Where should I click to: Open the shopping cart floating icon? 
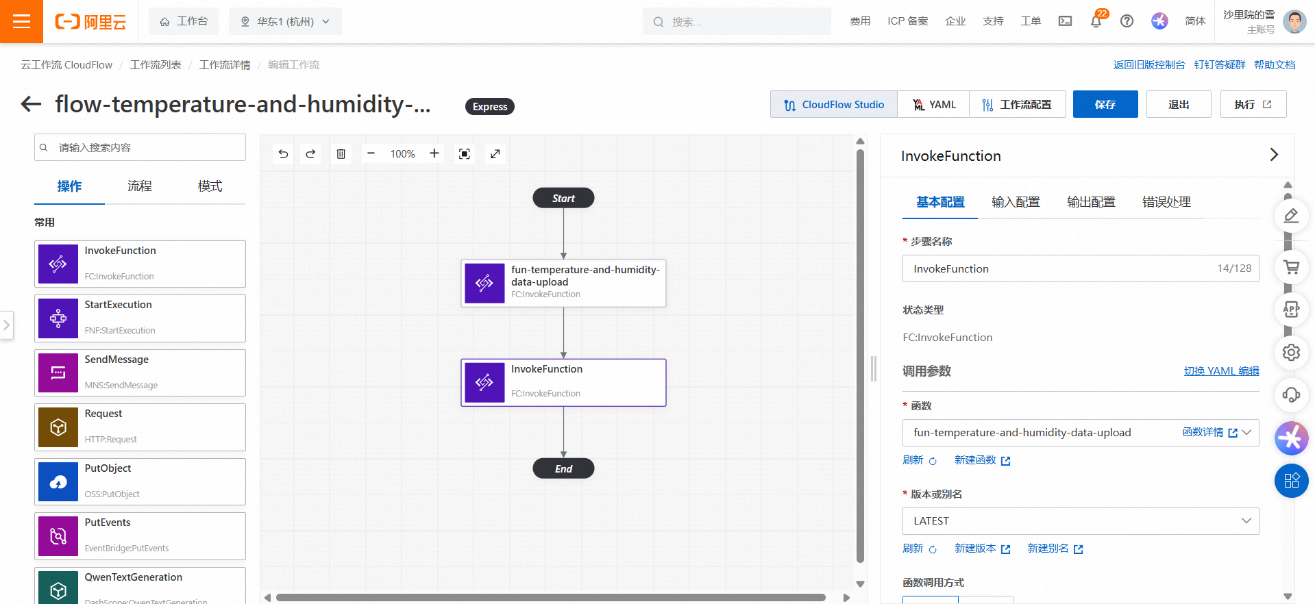pyautogui.click(x=1291, y=267)
